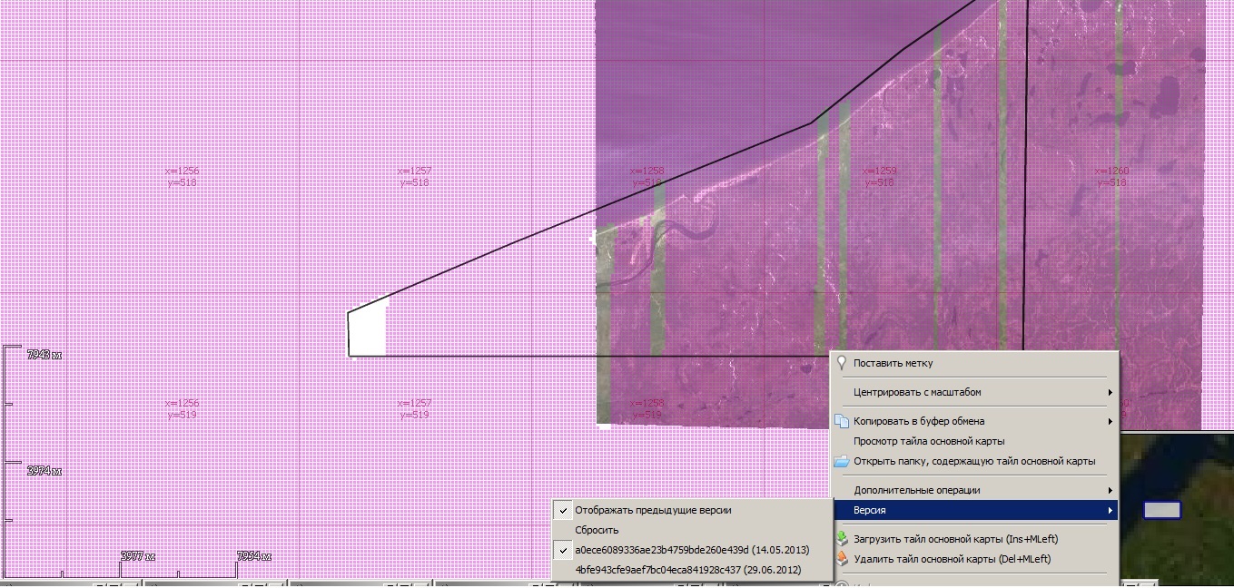Image resolution: width=1234 pixels, height=588 pixels.
Task: Toggle Отображать предыдущие версии checkbox
Action: (564, 510)
